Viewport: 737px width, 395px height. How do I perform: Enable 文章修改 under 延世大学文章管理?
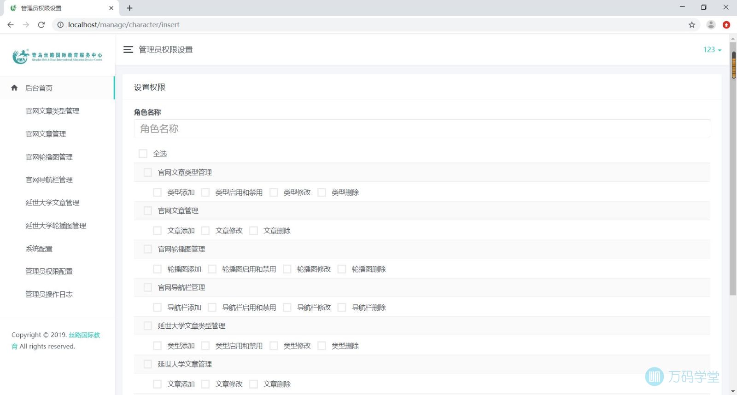click(205, 384)
